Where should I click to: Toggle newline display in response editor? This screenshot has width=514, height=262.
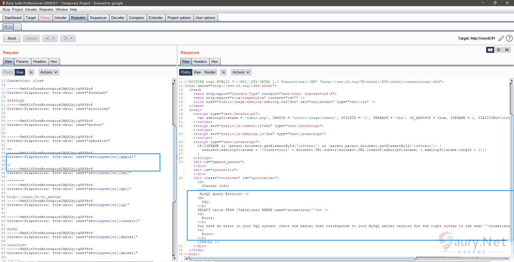pyautogui.click(x=223, y=72)
